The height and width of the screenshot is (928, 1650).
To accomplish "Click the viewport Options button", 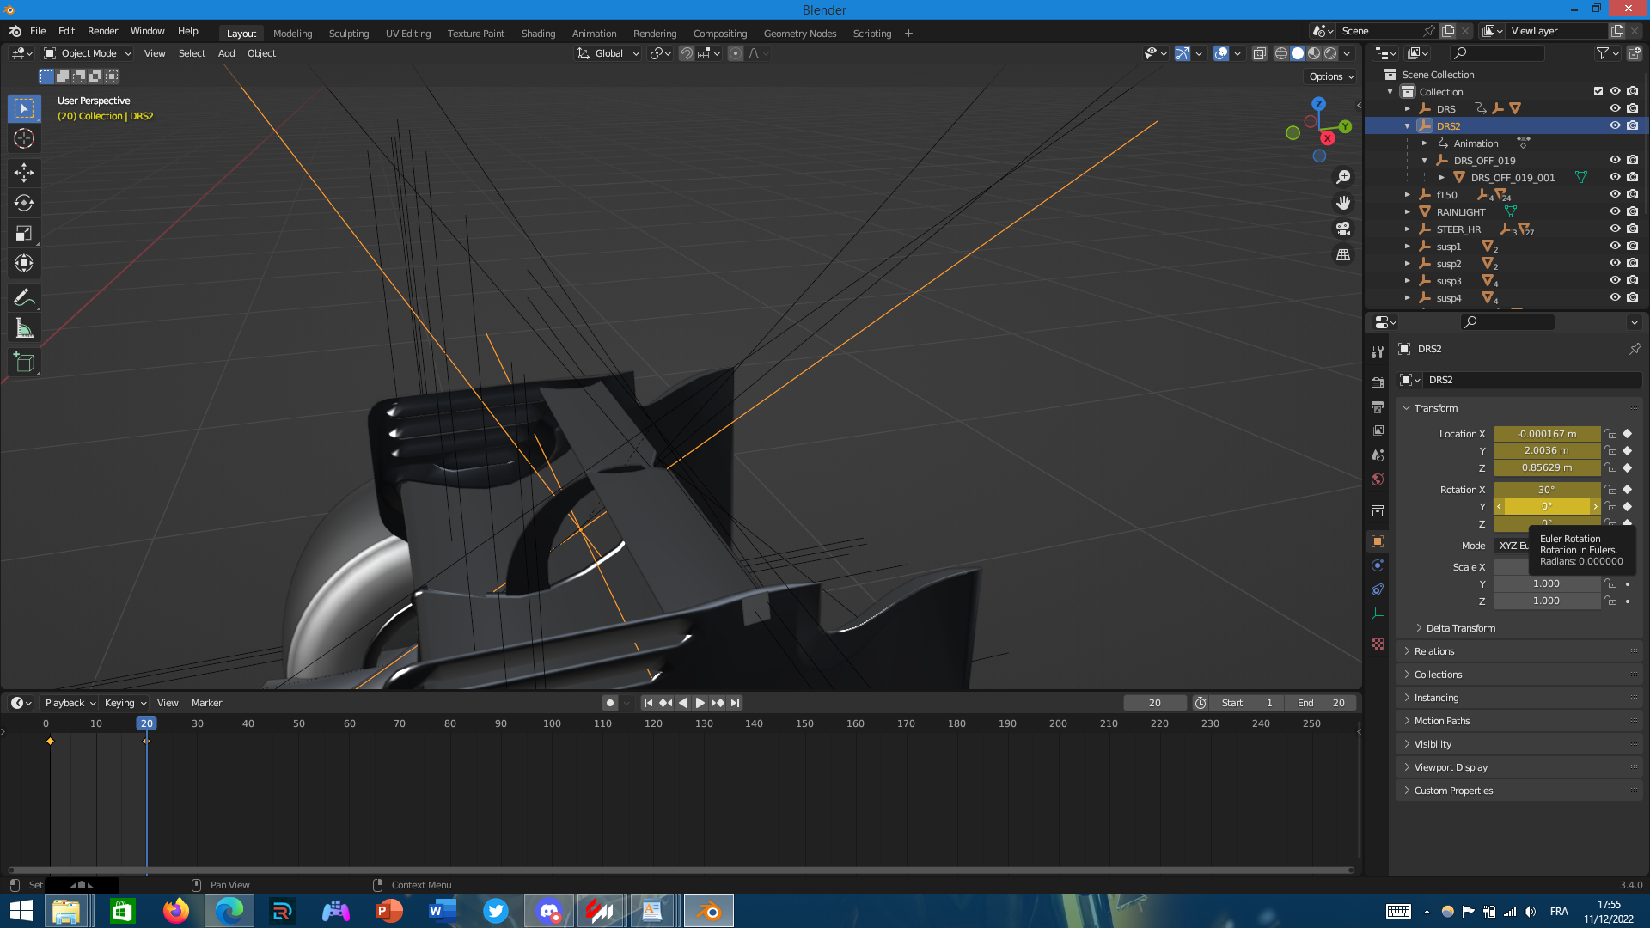I will [1330, 76].
